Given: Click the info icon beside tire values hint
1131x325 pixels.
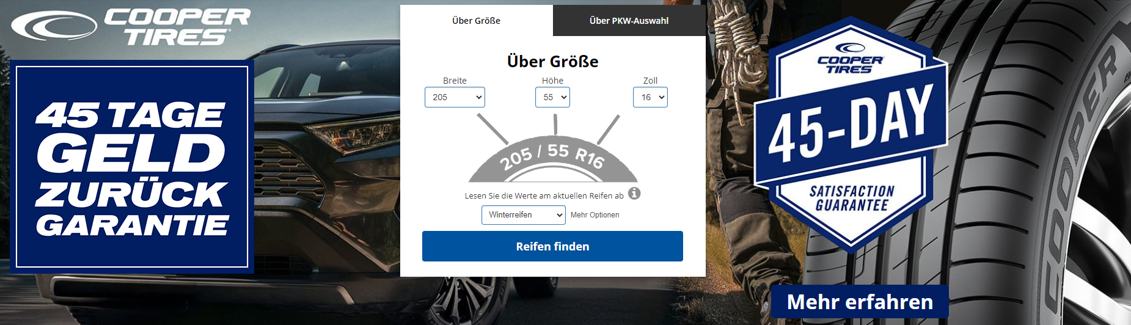Looking at the screenshot, I should pyautogui.click(x=634, y=194).
